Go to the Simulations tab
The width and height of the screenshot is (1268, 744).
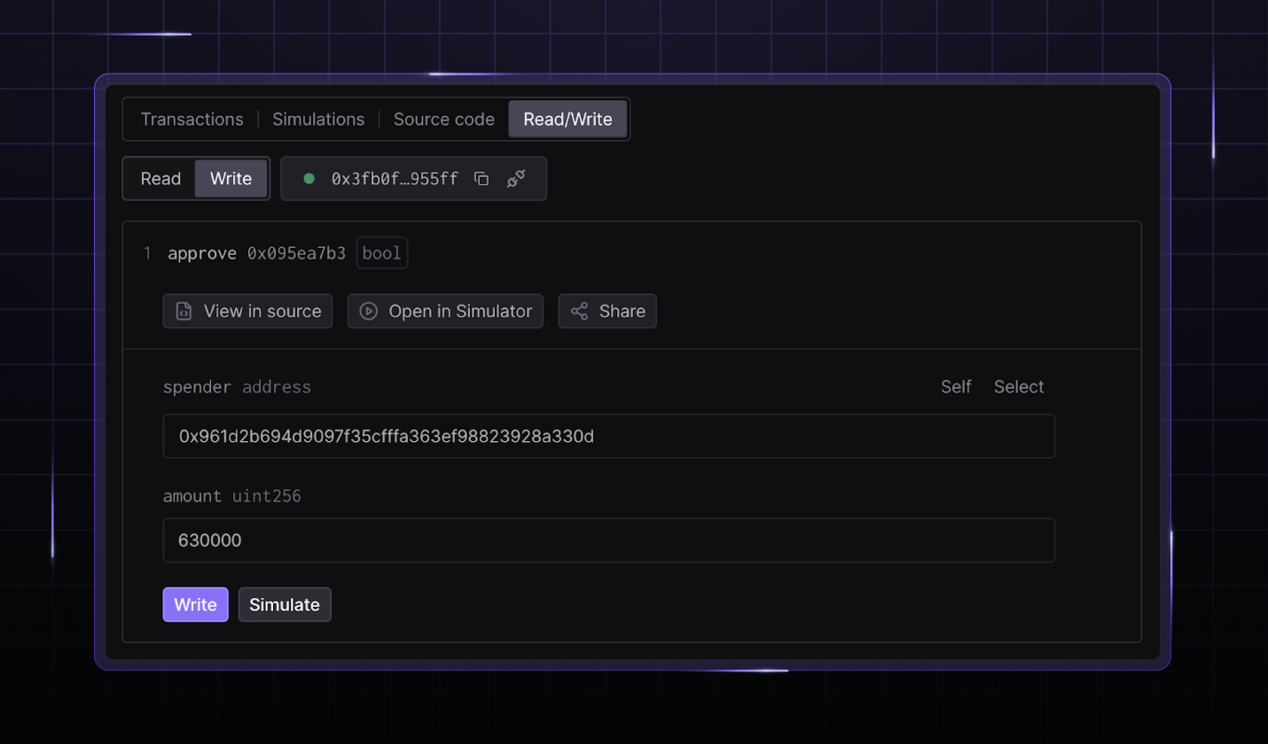(318, 120)
